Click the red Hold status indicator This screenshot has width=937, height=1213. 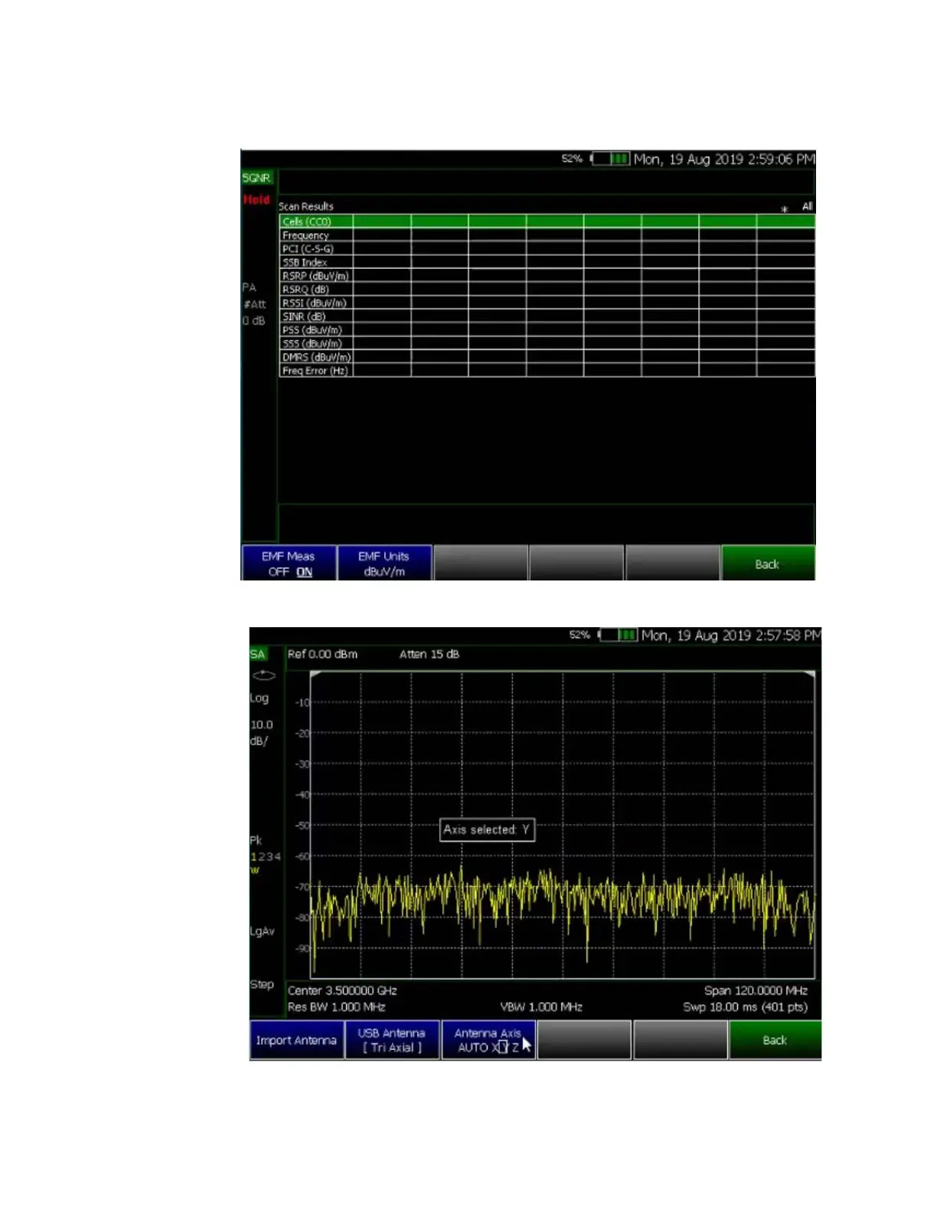click(256, 200)
